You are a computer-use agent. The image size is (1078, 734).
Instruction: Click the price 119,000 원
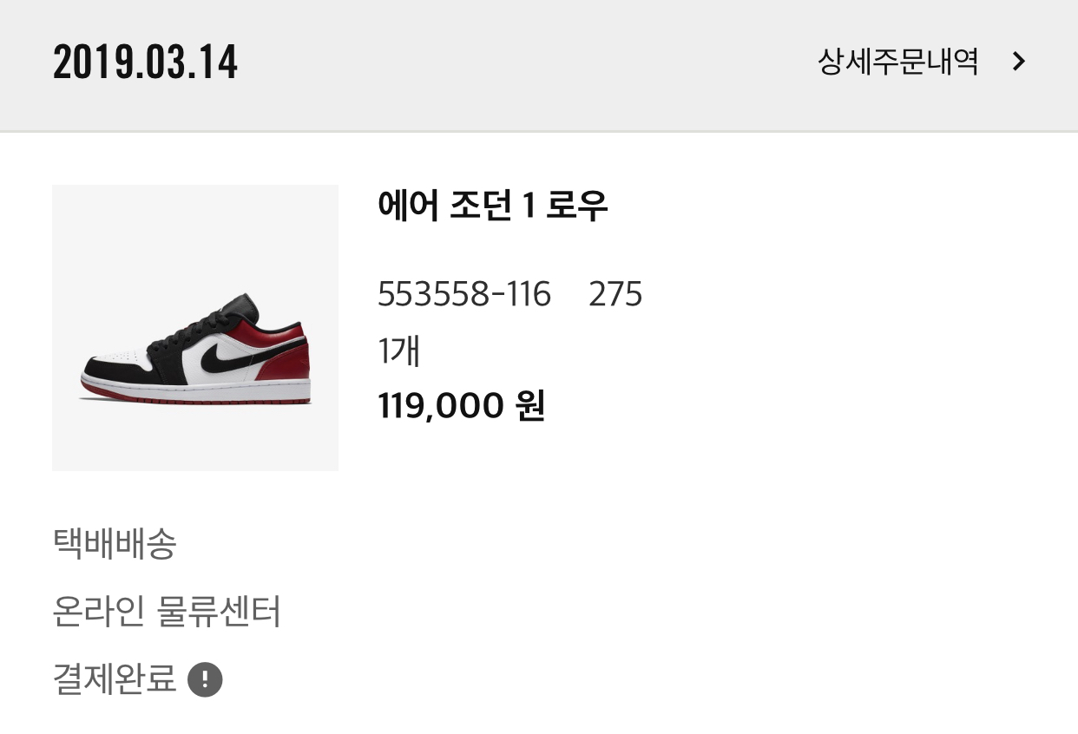pyautogui.click(x=461, y=405)
